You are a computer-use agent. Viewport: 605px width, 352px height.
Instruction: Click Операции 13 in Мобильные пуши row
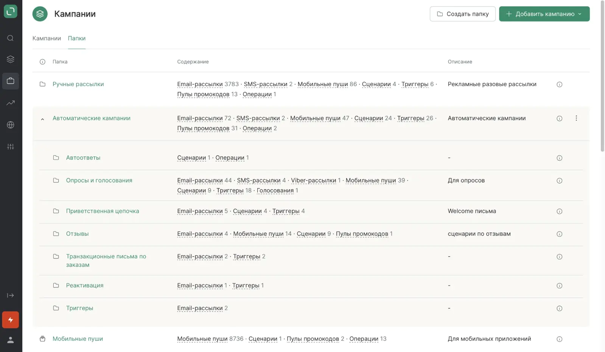point(368,338)
